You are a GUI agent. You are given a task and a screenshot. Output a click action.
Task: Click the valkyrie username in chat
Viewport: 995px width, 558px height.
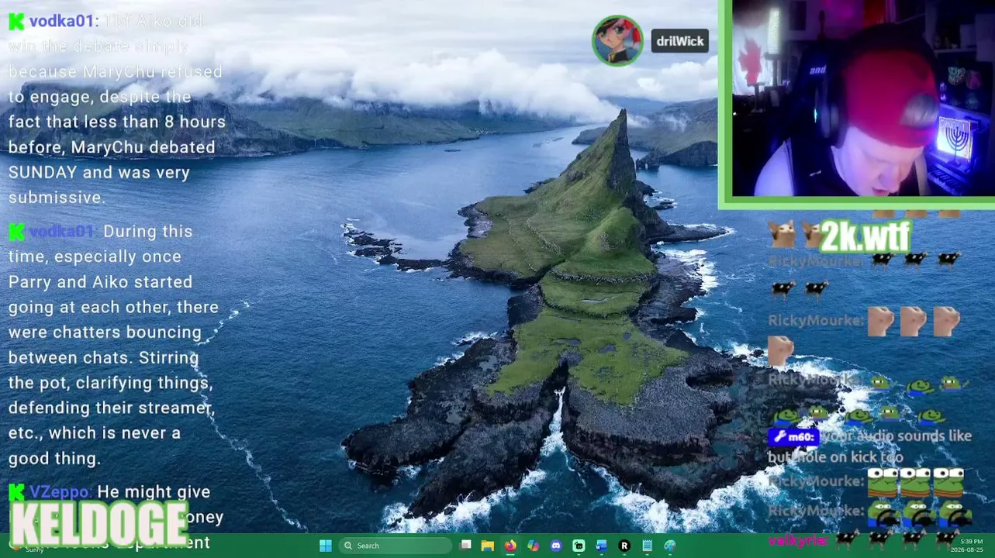(798, 540)
